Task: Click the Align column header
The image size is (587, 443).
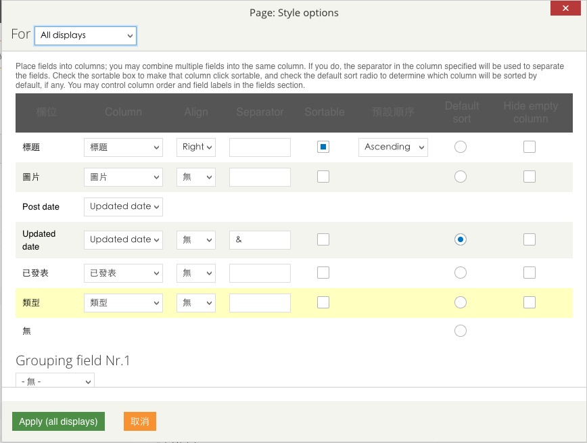Action: pos(196,112)
